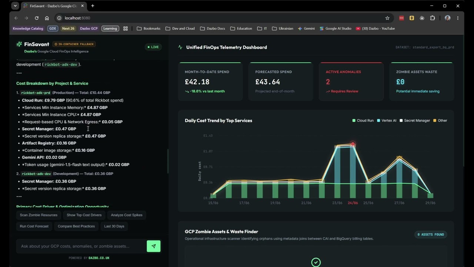Viewport: 474px width, 267px height.
Task: Open the Chrome profile avatar
Action: coord(447,18)
